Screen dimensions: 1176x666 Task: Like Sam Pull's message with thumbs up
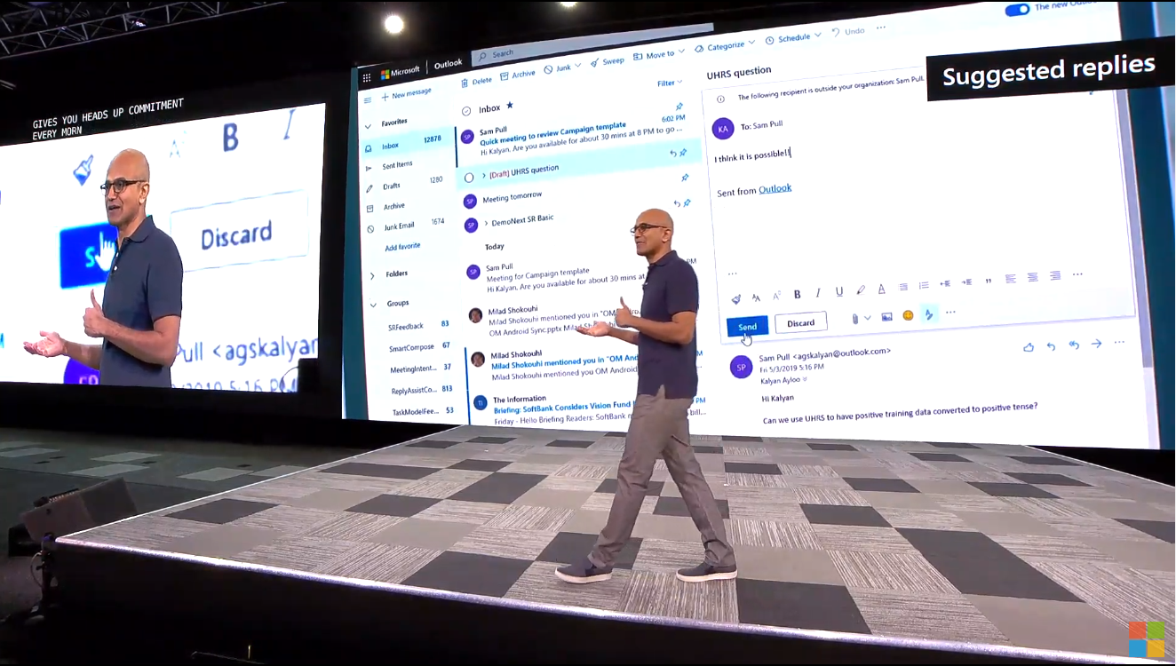[1029, 346]
